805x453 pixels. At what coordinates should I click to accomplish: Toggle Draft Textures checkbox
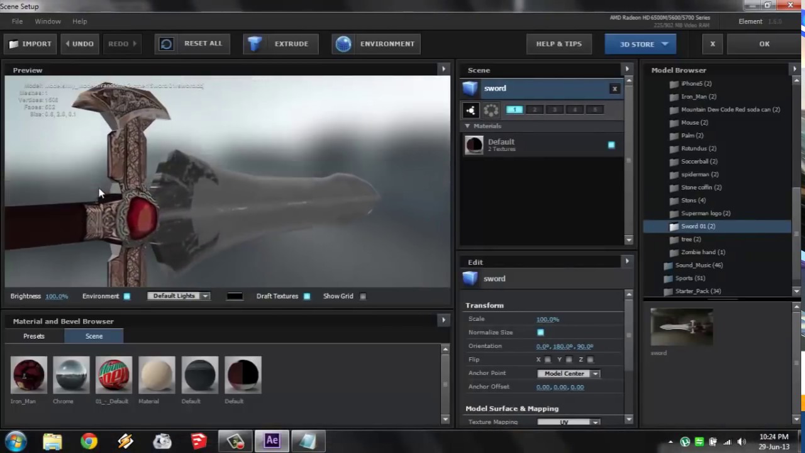(307, 296)
